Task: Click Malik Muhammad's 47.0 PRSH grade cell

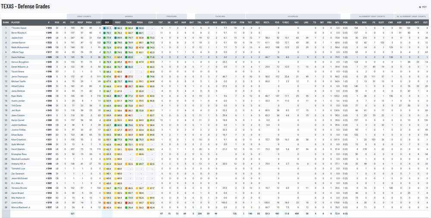Action: 140,47
